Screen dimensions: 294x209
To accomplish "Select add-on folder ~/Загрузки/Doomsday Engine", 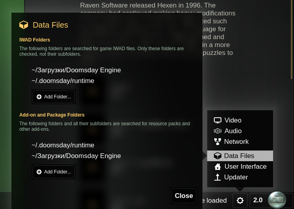I will pos(76,156).
